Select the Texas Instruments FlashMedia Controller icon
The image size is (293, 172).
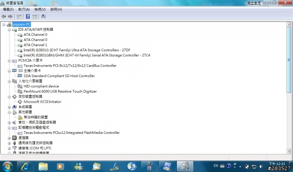20,133
